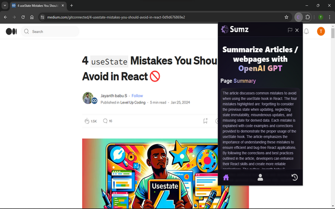Open the Level Up Coding publication

[x=132, y=102]
